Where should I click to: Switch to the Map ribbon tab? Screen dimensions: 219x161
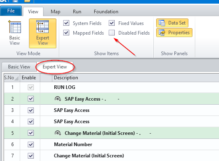pyautogui.click(x=56, y=12)
